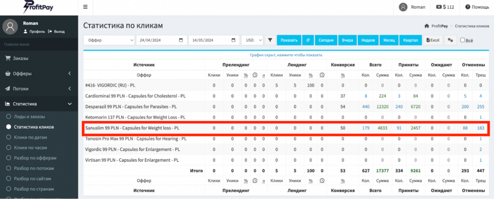Click the Roman user avatar in header
Image resolution: width=494 pixels, height=199 pixels.
[x=403, y=7]
